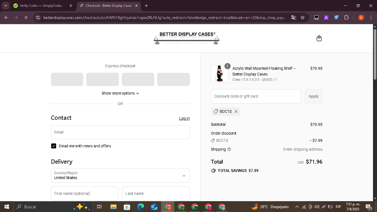Close the Verify Codes SimplyCodes tab
This screenshot has width=377, height=212.
point(71,6)
